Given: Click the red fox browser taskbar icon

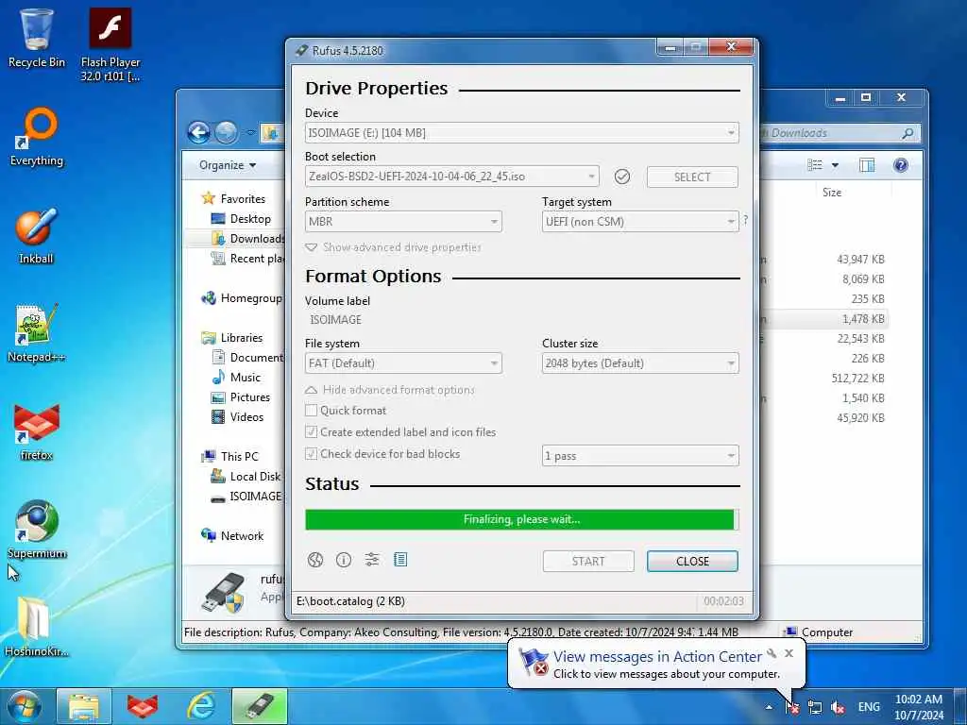Looking at the screenshot, I should 143,706.
